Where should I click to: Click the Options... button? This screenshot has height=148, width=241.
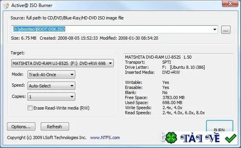tap(21, 127)
